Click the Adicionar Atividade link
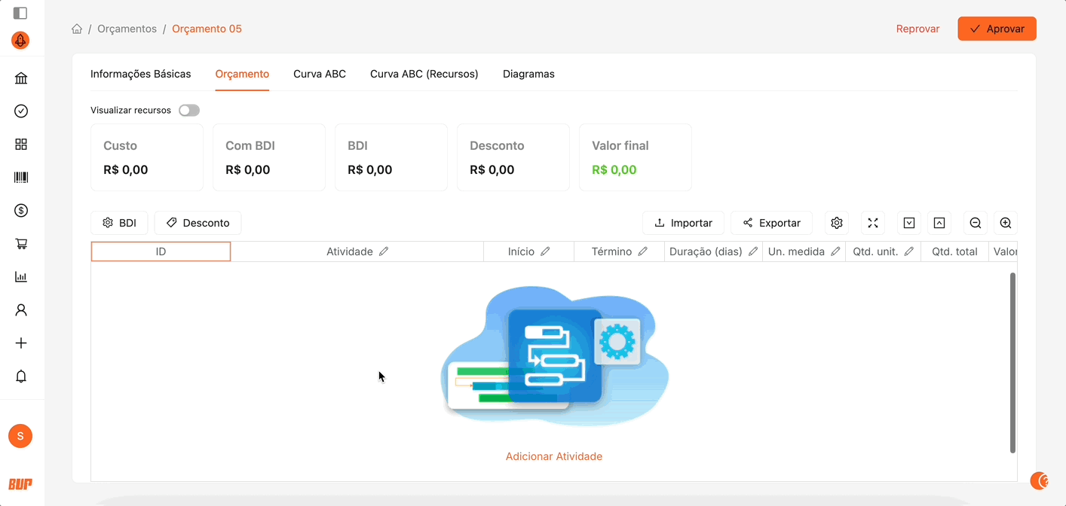Image resolution: width=1066 pixels, height=506 pixels. tap(553, 456)
